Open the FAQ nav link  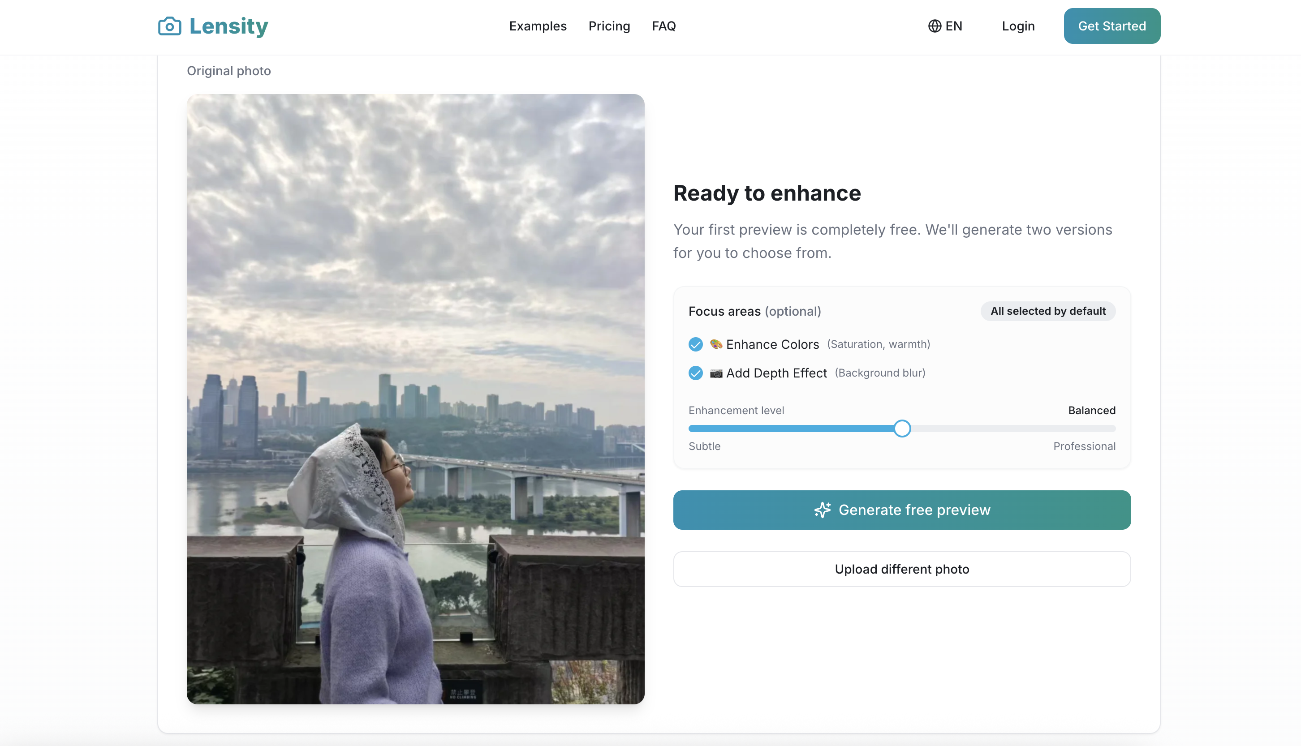coord(663,26)
